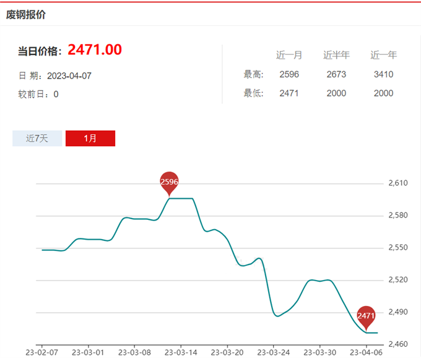421x358 pixels.
Task: Click the 23-03-24 x-axis label
Action: pos(273,352)
